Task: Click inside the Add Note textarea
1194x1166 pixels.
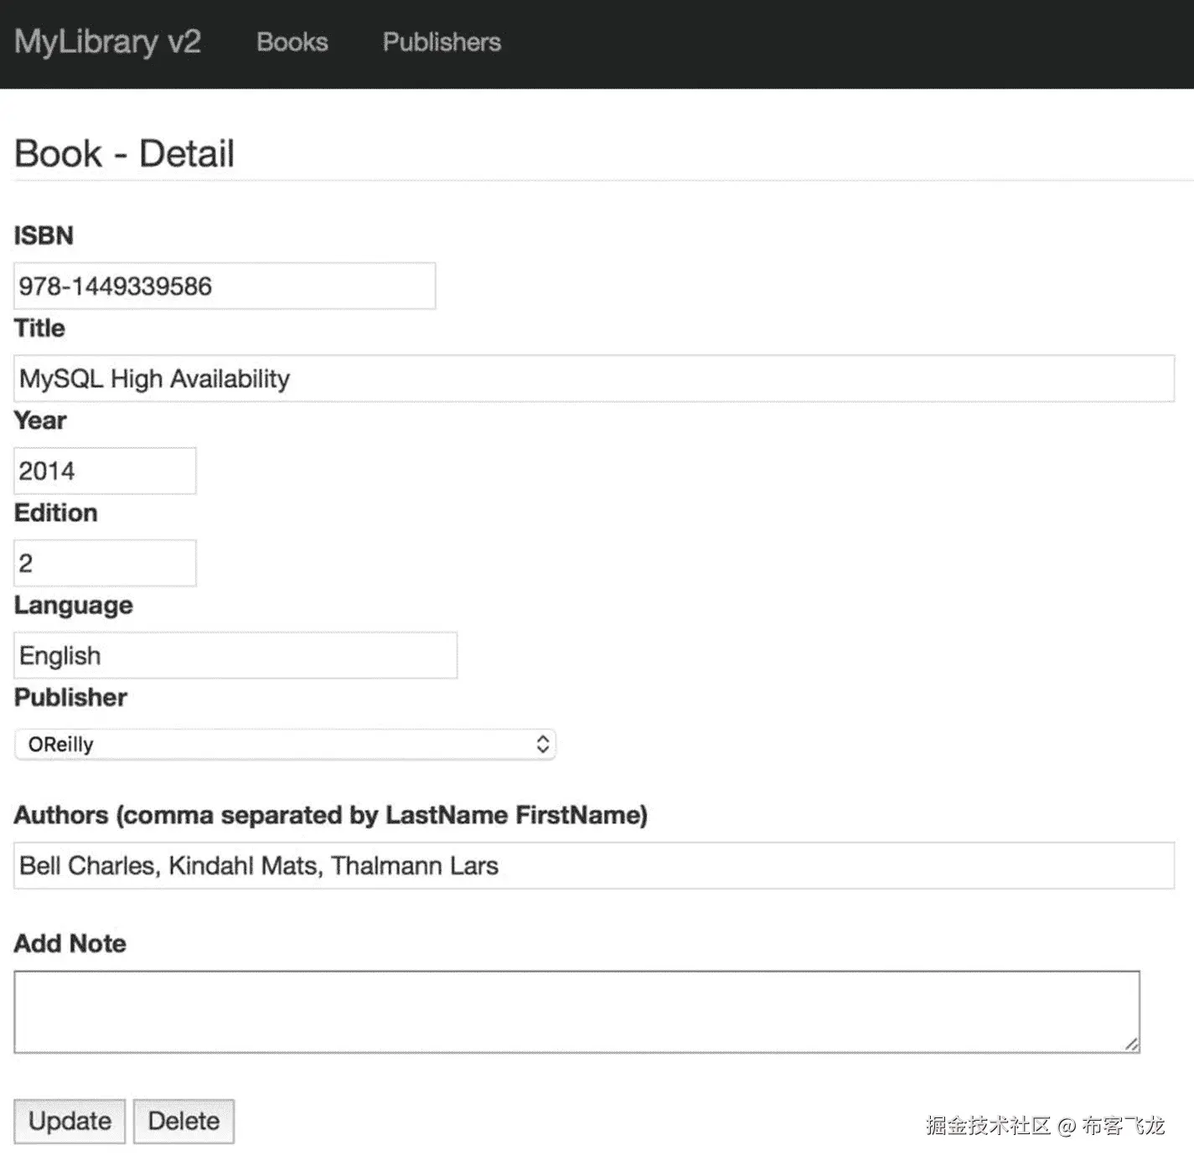Action: pos(576,1012)
